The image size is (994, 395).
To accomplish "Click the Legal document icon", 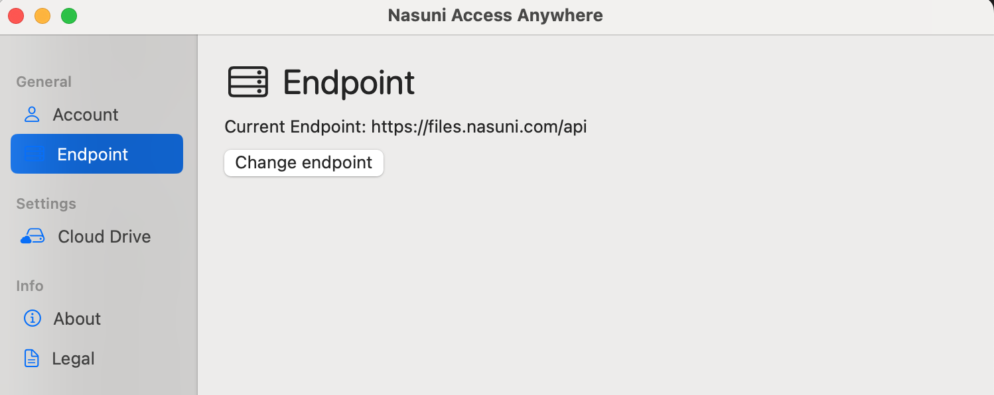I will coord(31,359).
